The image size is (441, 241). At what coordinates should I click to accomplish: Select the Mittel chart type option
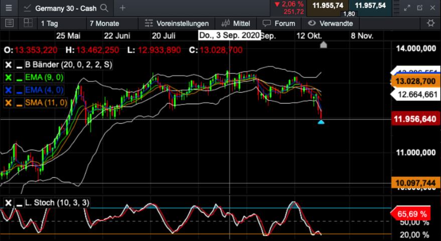pyautogui.click(x=236, y=24)
